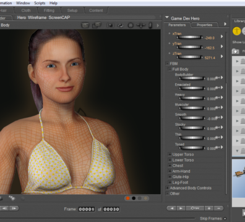Switch to the Fitting room tab
This screenshot has height=222, width=245.
(49, 10)
